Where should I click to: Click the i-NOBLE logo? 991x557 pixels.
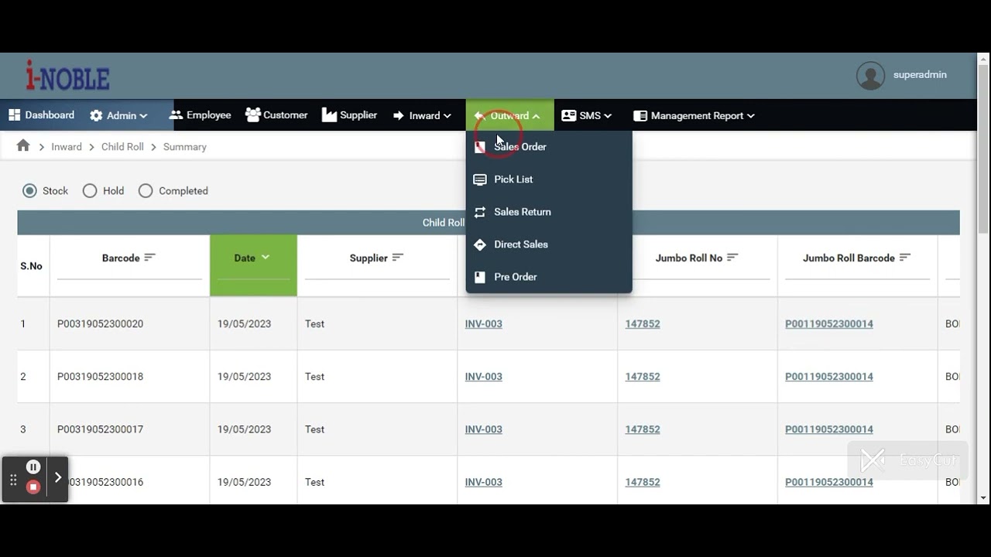(x=67, y=75)
